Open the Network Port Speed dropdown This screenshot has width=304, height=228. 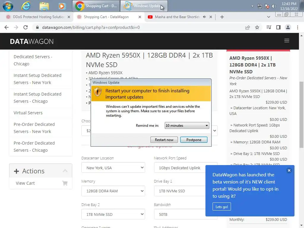tap(180, 168)
